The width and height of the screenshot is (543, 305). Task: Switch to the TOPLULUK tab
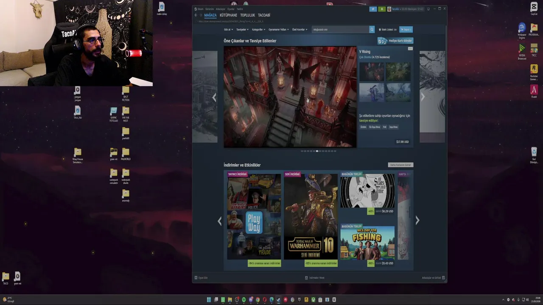coord(248,15)
